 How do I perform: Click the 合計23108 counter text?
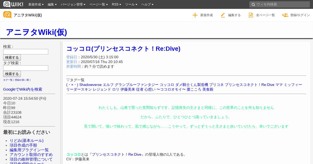tap(12, 112)
